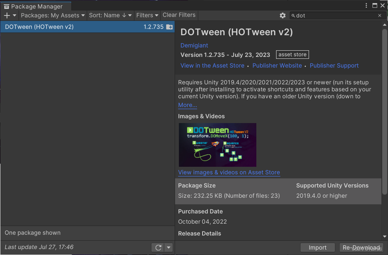The image size is (388, 255).
Task: Click the asset store tag label
Action: 292,55
